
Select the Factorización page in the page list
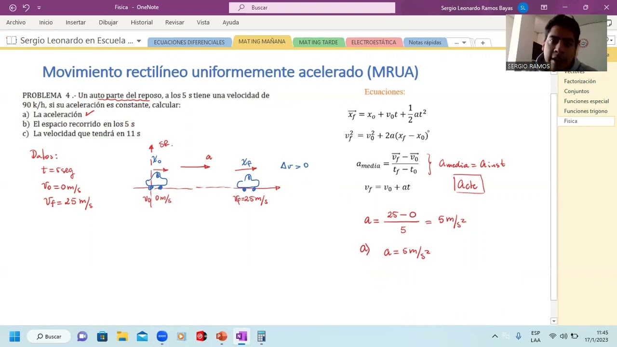click(580, 81)
